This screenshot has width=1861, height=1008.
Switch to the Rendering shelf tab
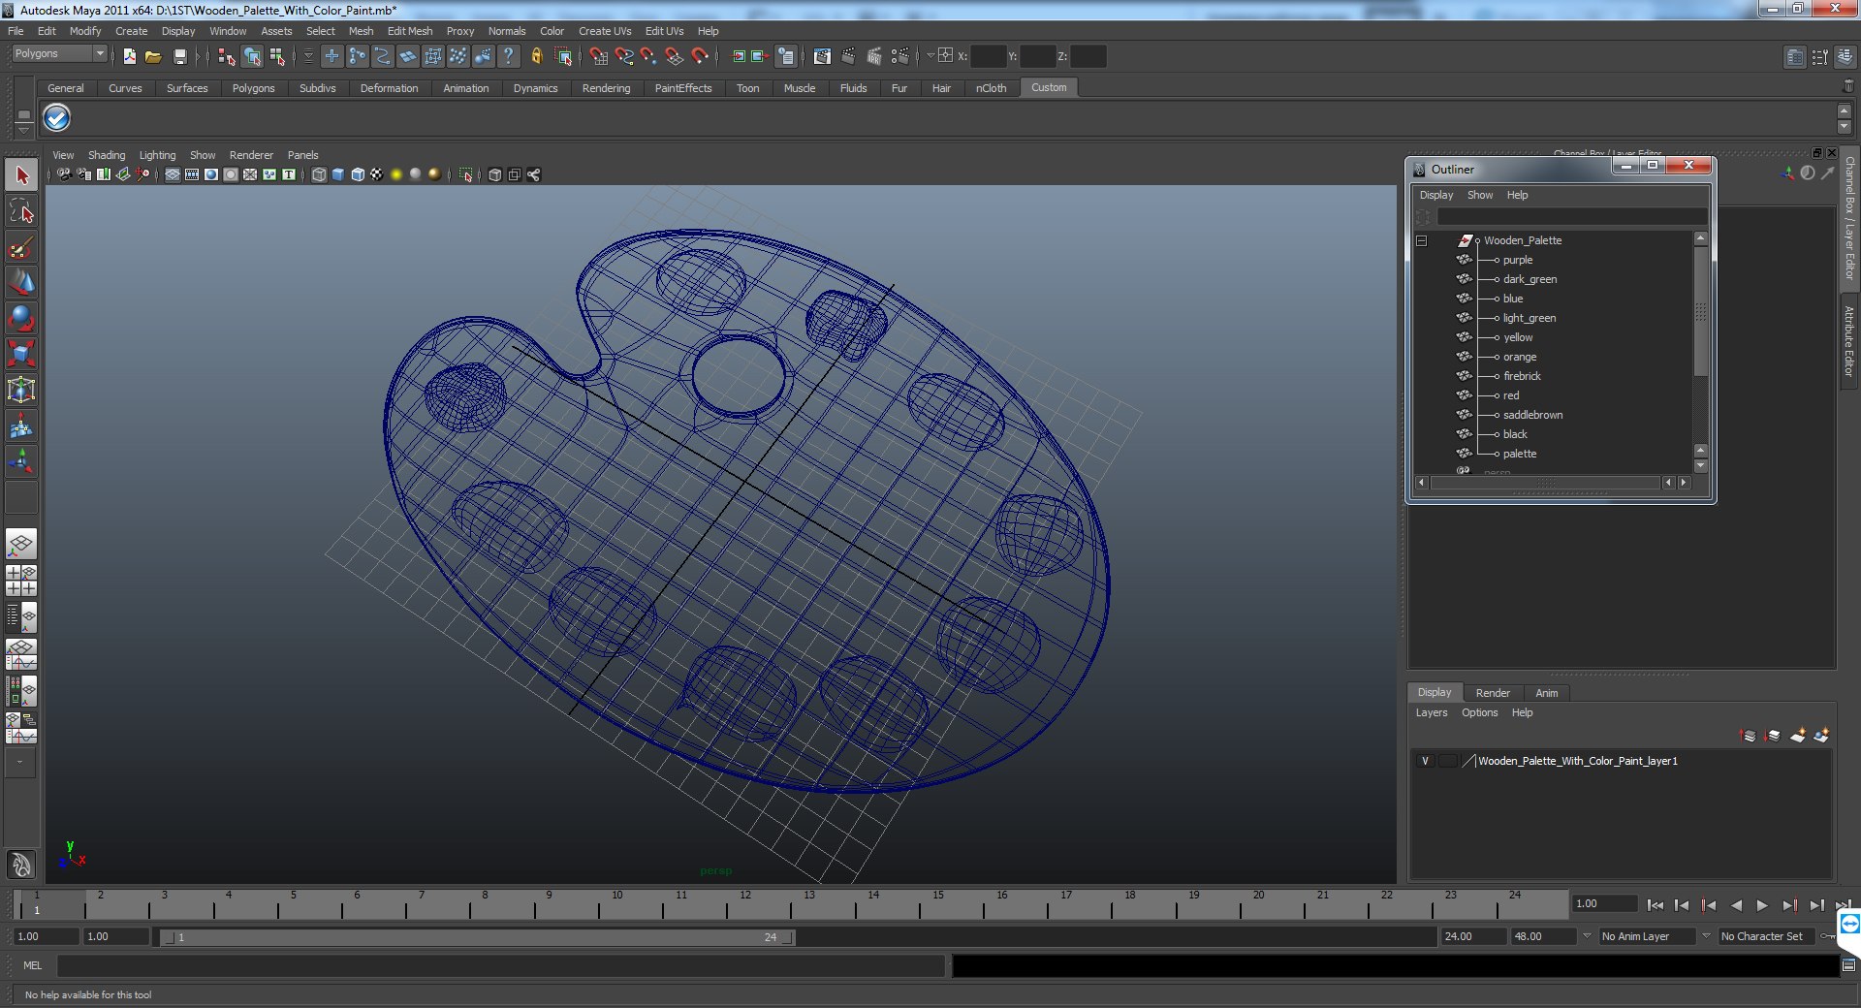click(x=606, y=88)
